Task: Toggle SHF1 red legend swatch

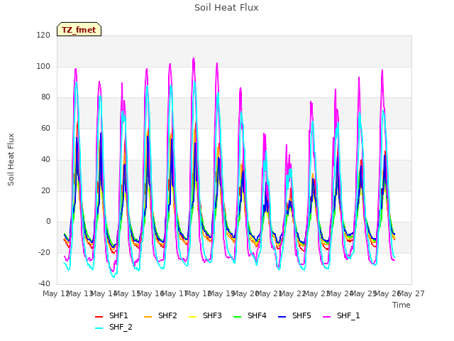Action: [x=99, y=317]
